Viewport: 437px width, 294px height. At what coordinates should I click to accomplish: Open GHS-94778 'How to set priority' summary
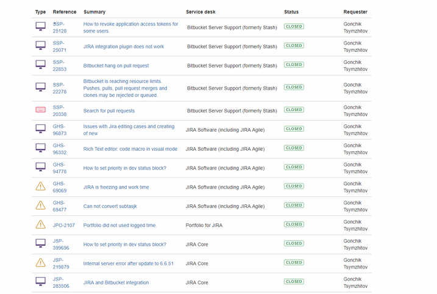[124, 168]
